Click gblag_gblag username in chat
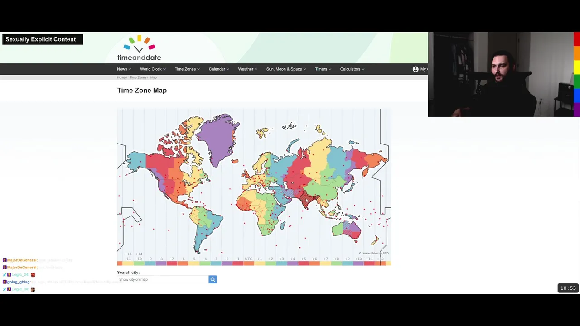Screen dimensions: 580x326 pyautogui.click(x=19, y=282)
